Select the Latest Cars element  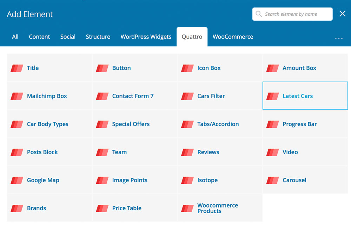point(305,96)
